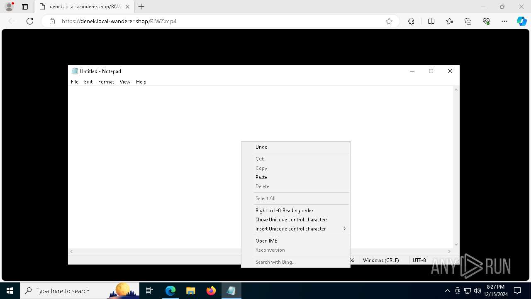Open the tab actions menu icon
This screenshot has height=299, width=531.
point(25,7)
